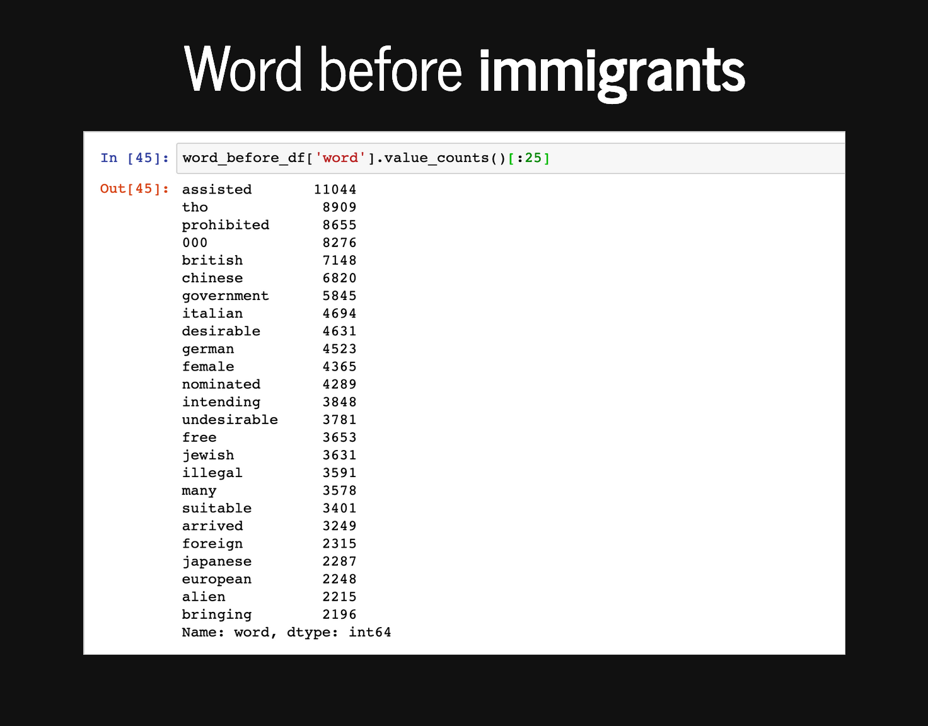
Task: Click the word 'arrived'
Action: click(212, 526)
